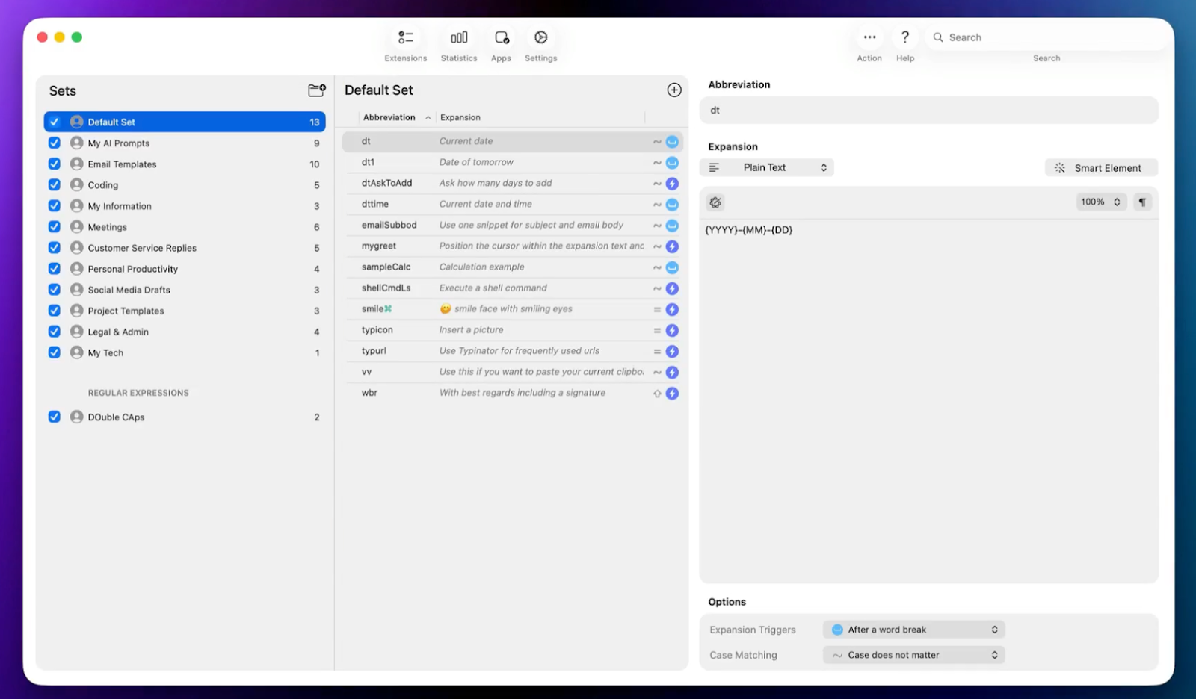Click the trigger icon on sampleCalc row
1196x699 pixels.
click(672, 267)
